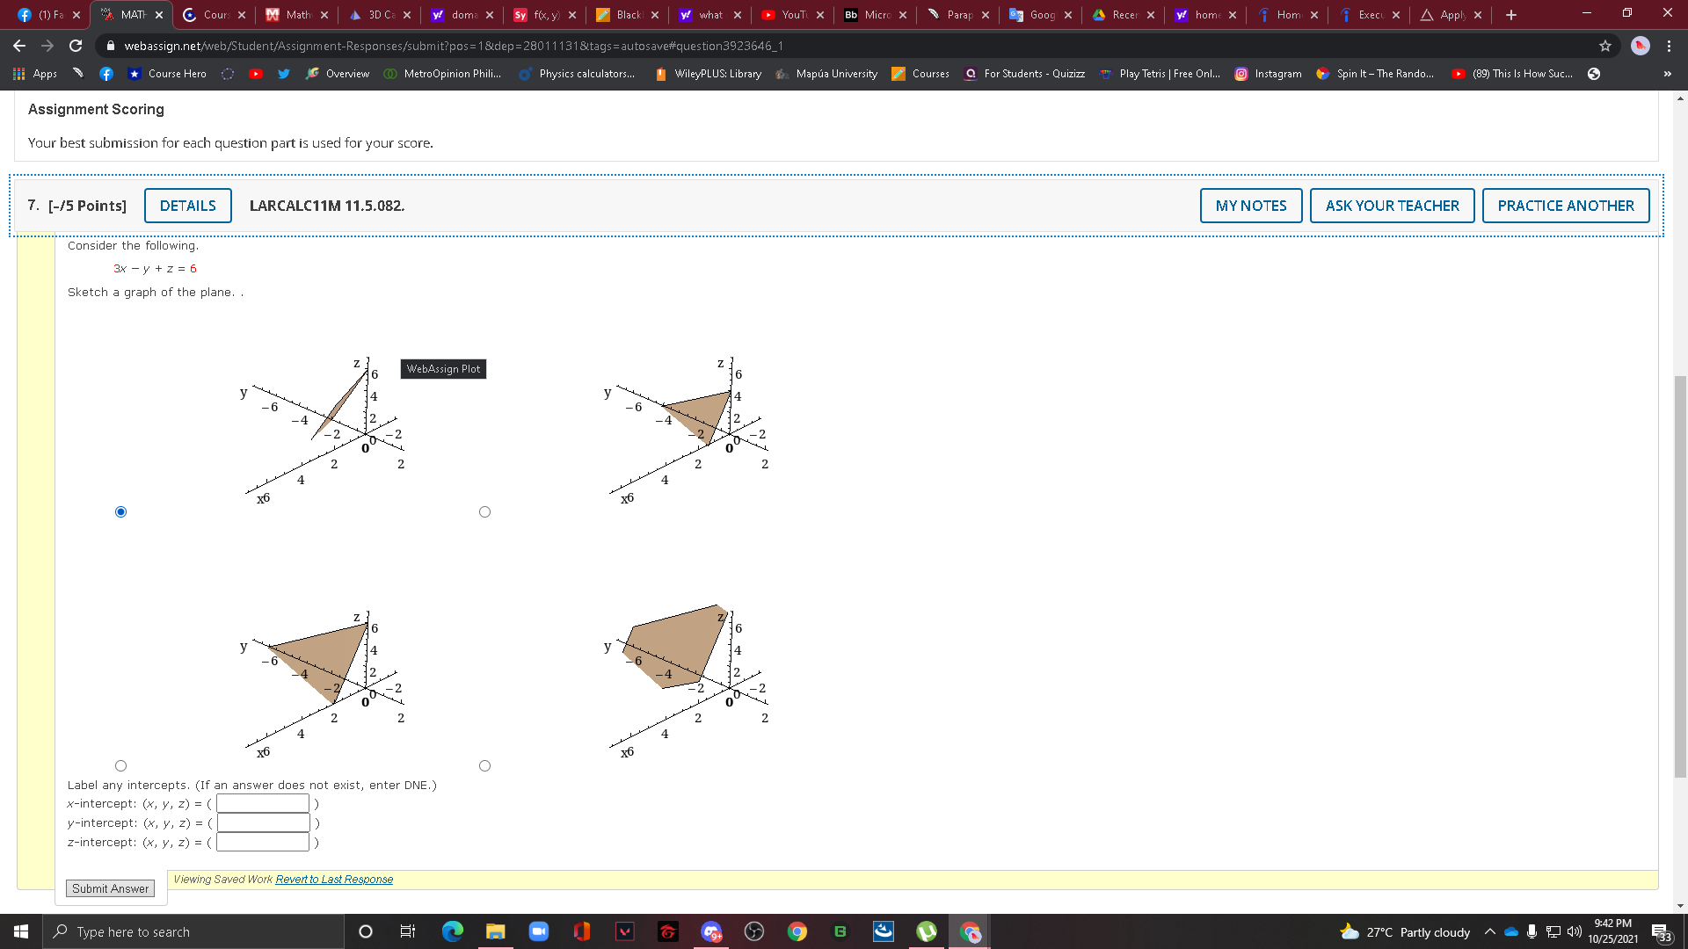Click Revert to Last Response link
This screenshot has height=949, width=1688.
[333, 879]
